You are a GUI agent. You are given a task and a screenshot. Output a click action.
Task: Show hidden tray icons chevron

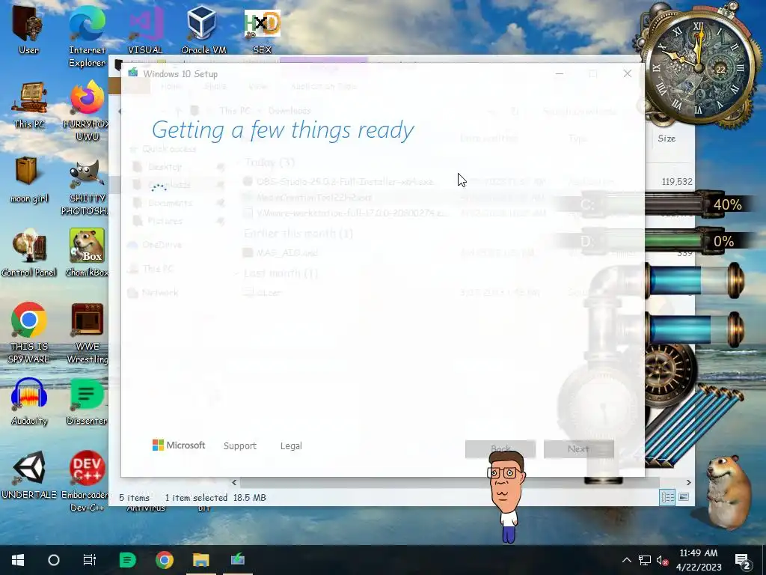pos(627,560)
